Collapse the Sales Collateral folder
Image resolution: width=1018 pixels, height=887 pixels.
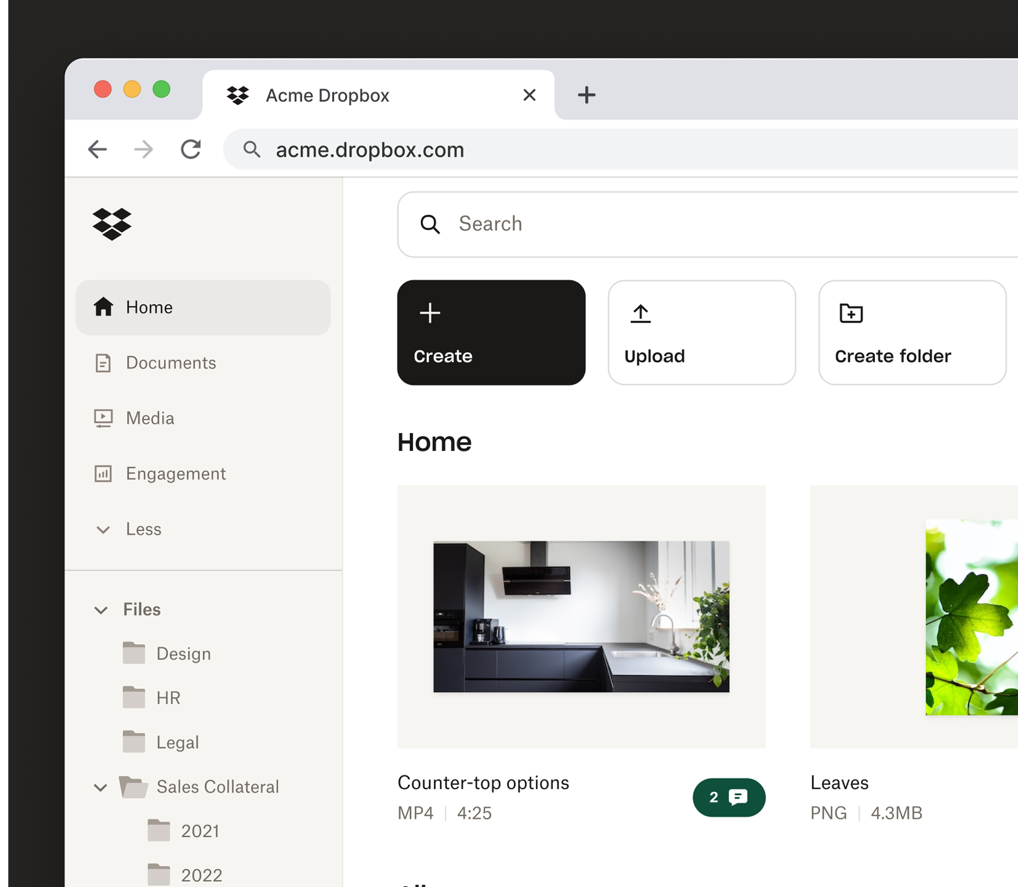[101, 787]
